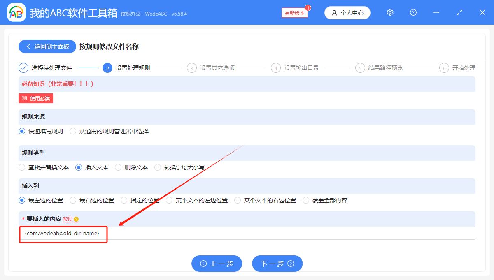Click the completed 选择待处理文件 step checkmark
This screenshot has width=494, height=280.
(x=24, y=68)
